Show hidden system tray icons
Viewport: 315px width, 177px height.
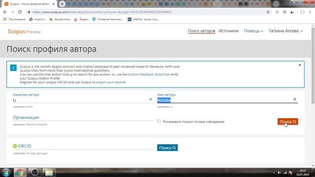click(x=274, y=173)
